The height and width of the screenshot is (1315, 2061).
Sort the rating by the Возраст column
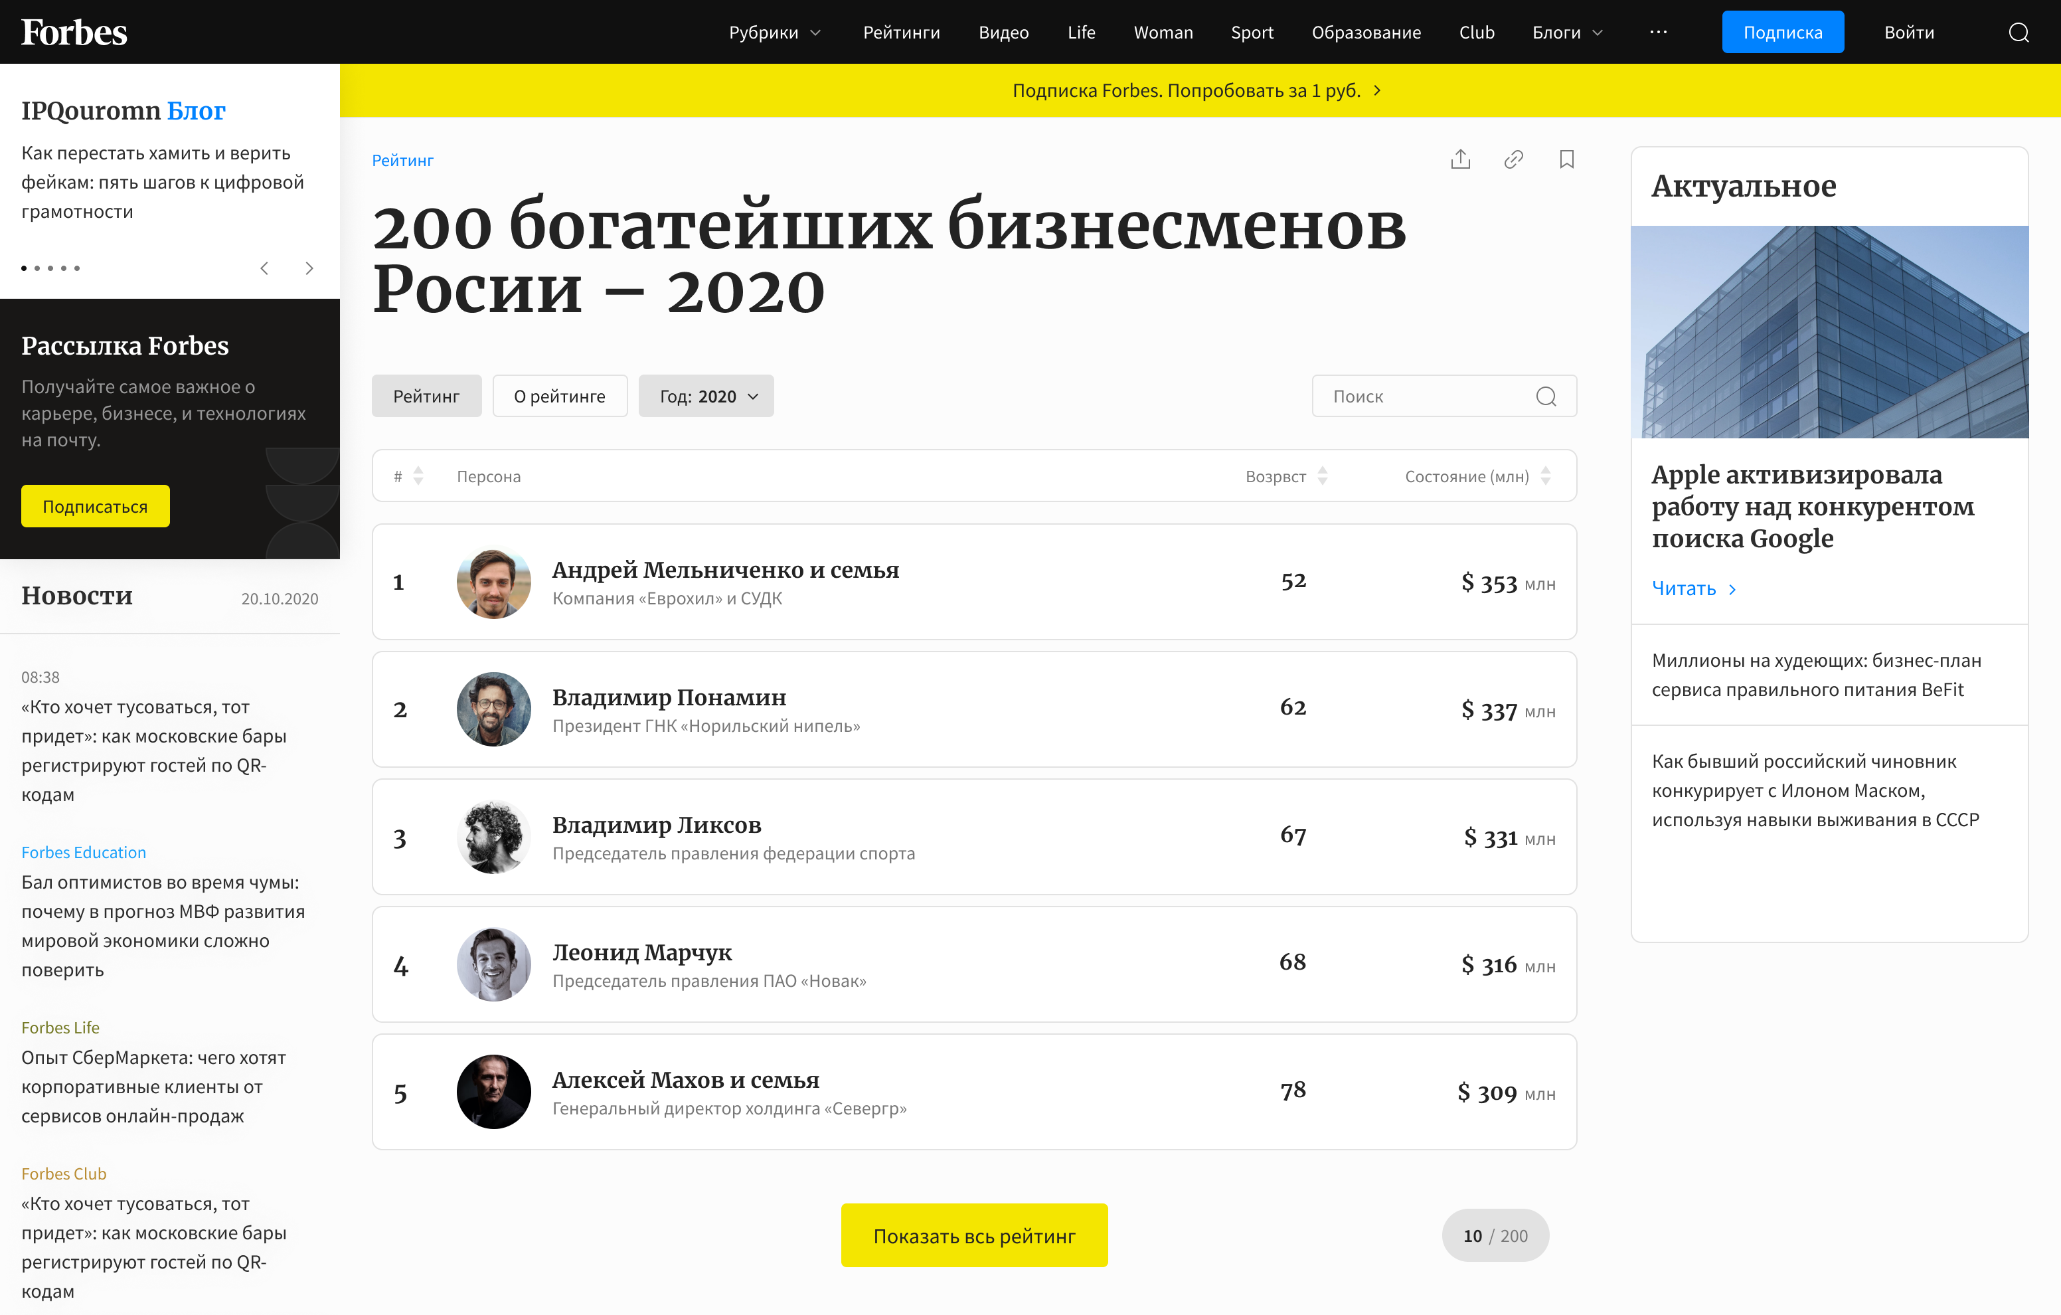pyautogui.click(x=1323, y=476)
